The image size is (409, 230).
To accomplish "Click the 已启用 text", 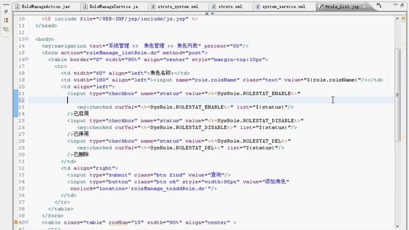I will (x=81, y=114).
